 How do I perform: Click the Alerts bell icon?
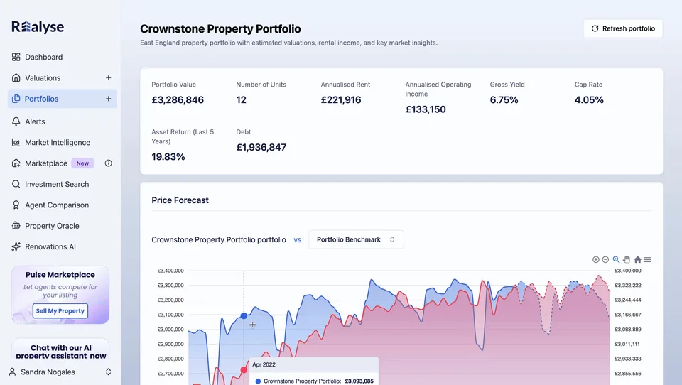pos(16,121)
